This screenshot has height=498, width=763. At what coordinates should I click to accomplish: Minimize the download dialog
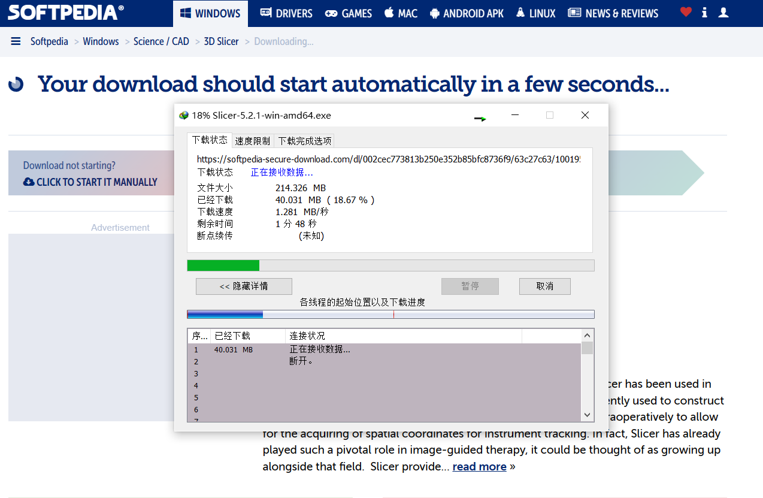point(514,115)
